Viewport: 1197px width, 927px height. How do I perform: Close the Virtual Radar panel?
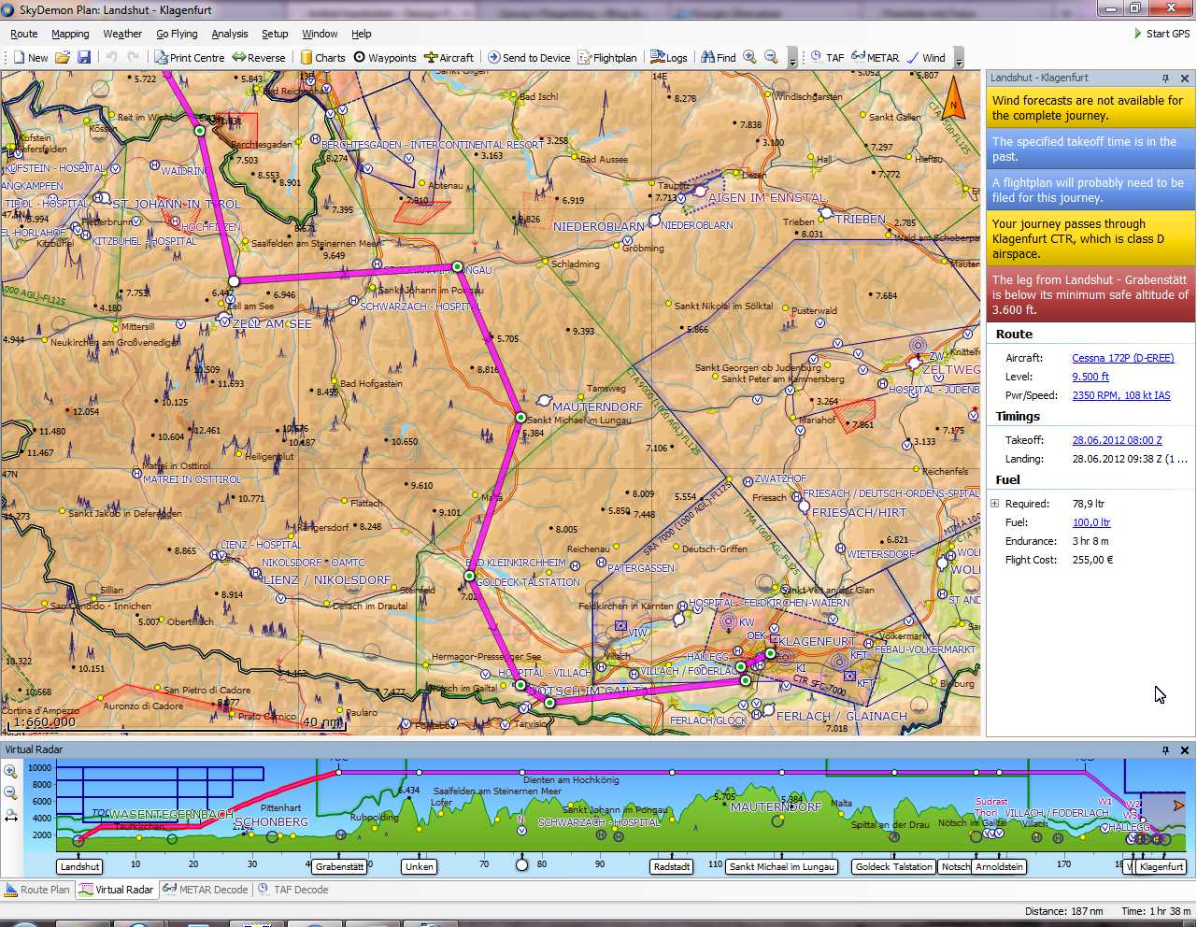tap(1185, 750)
